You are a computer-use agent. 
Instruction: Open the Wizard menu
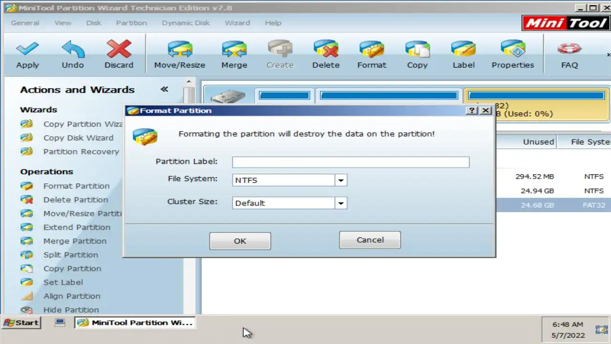pyautogui.click(x=237, y=23)
